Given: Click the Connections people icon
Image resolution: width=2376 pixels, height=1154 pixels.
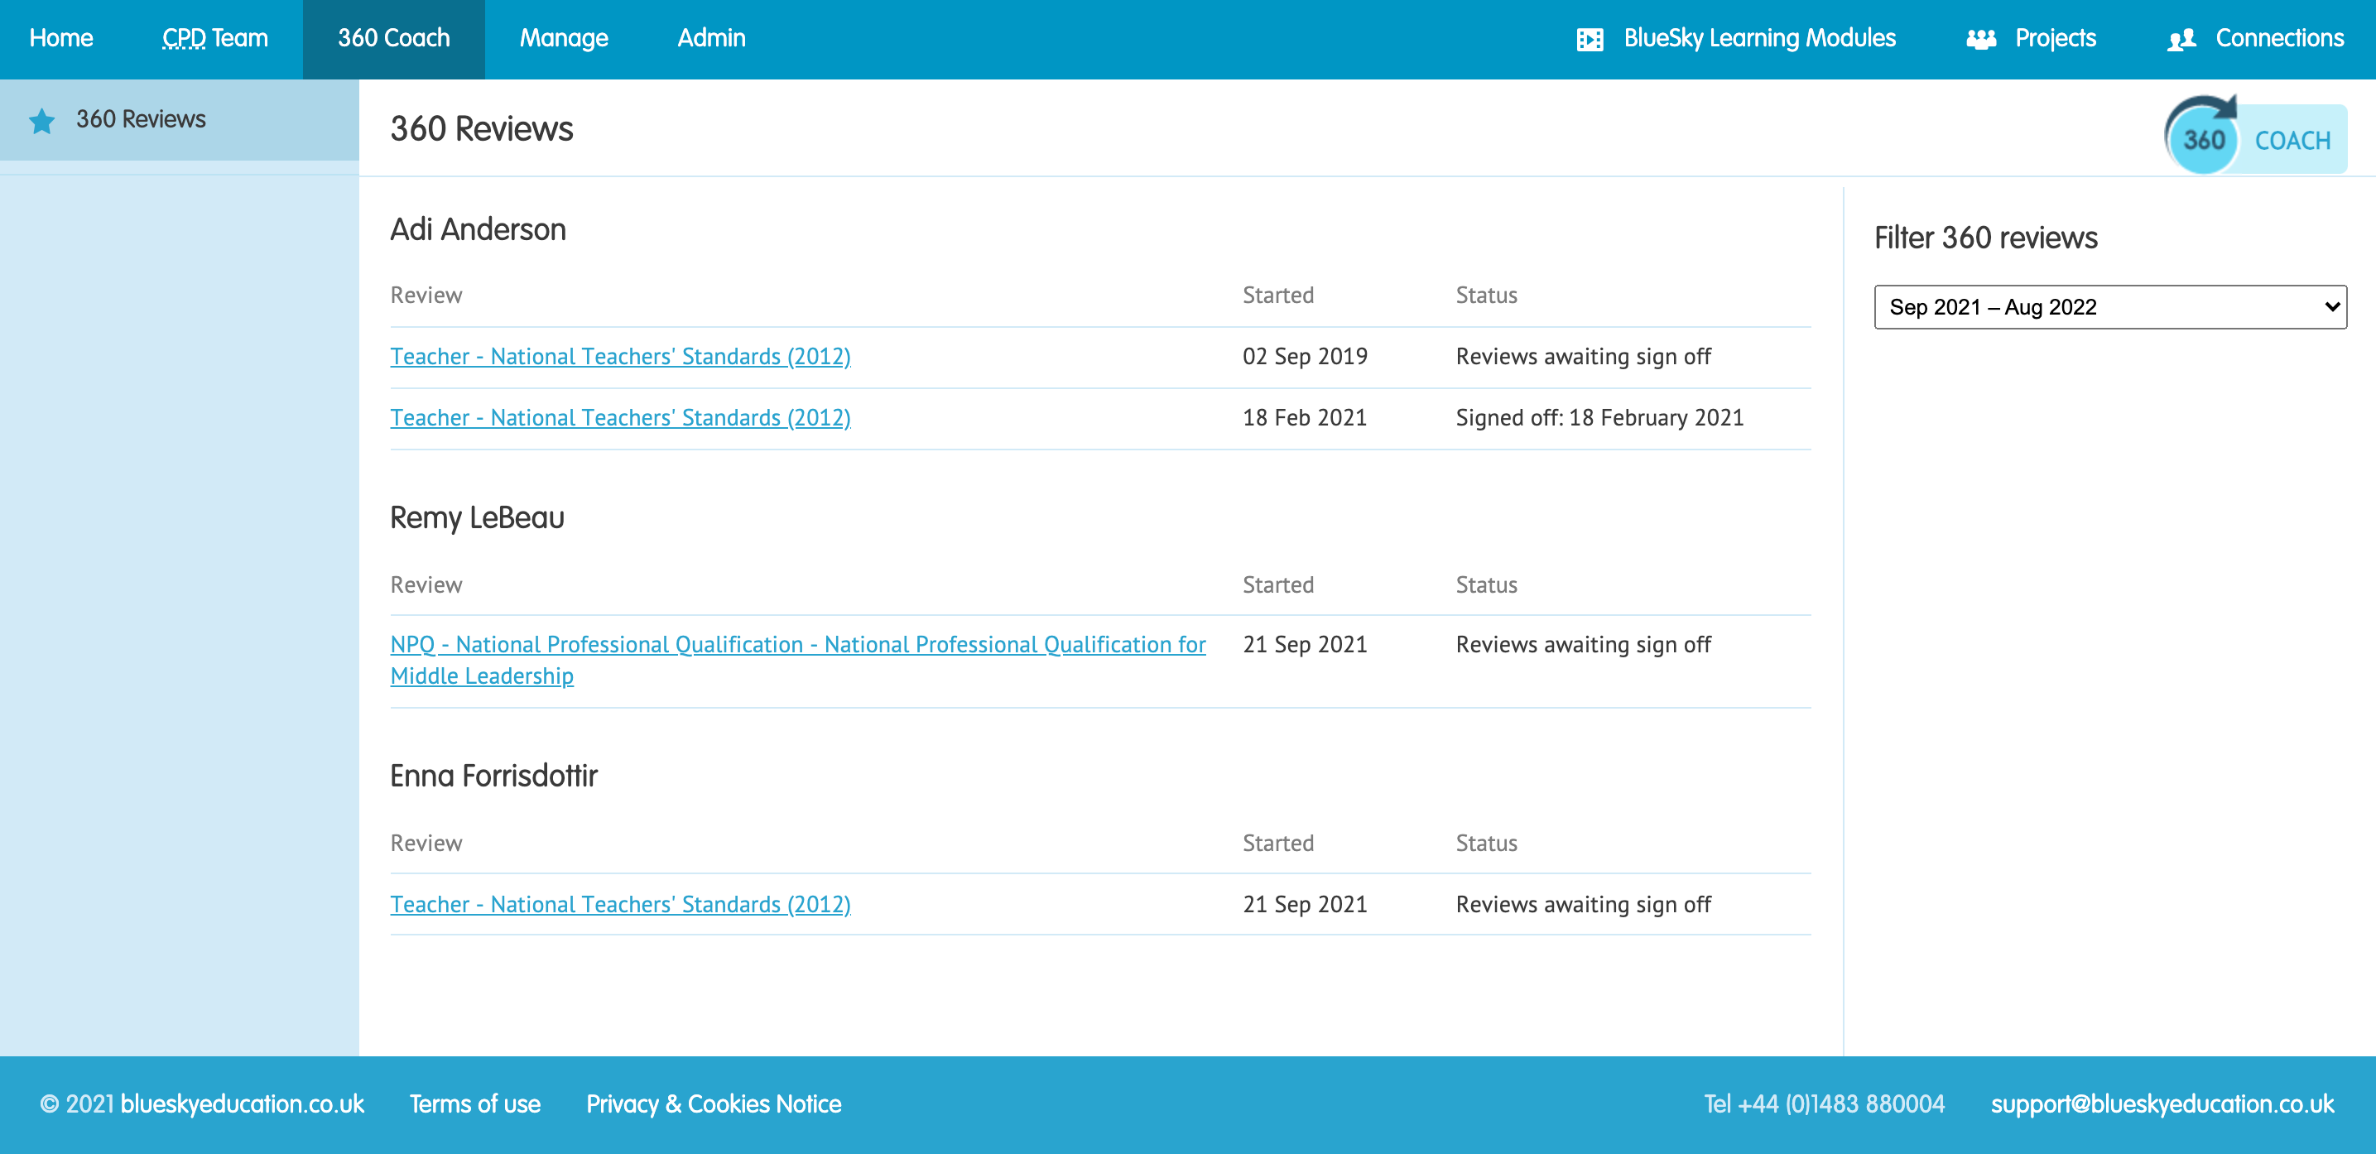Looking at the screenshot, I should tap(2181, 39).
